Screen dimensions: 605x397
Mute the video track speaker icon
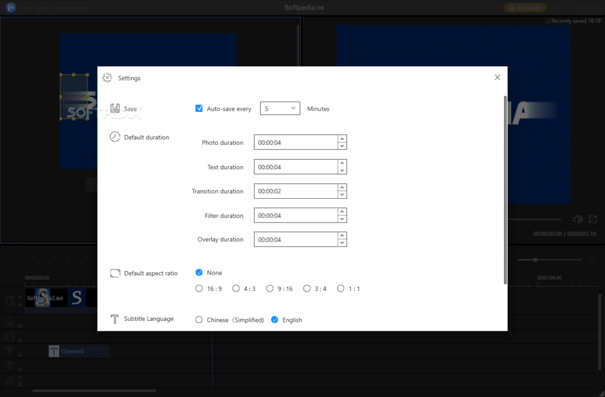click(x=19, y=297)
